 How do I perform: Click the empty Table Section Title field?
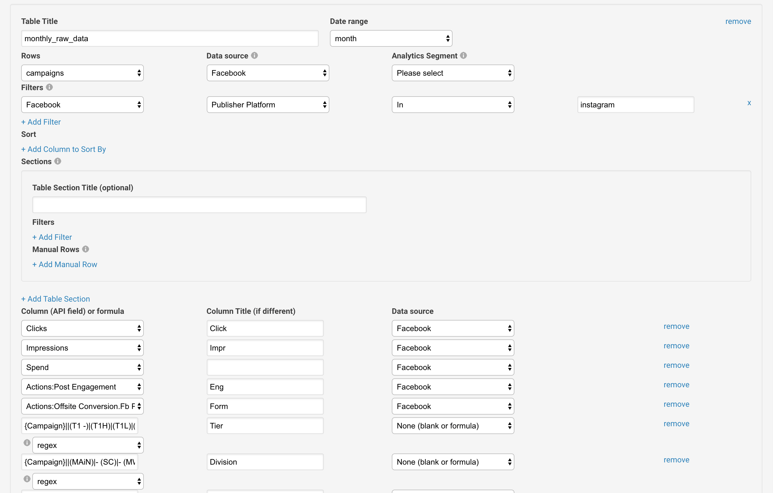pyautogui.click(x=199, y=205)
